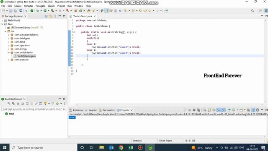Open Excel from the taskbar
This screenshot has width=268, height=151.
131,148
